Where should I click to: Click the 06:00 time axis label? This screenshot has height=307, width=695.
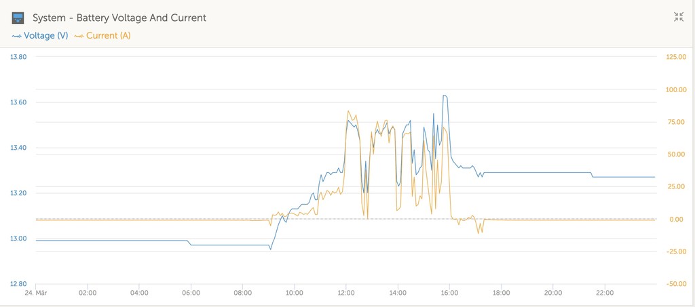click(x=191, y=293)
